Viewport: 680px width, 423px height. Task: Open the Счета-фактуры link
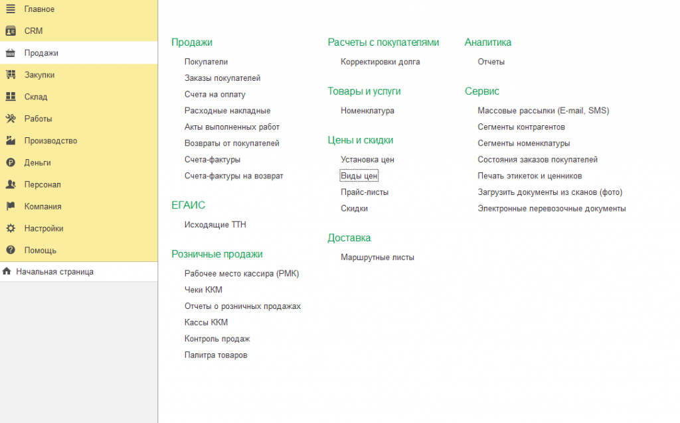point(212,160)
